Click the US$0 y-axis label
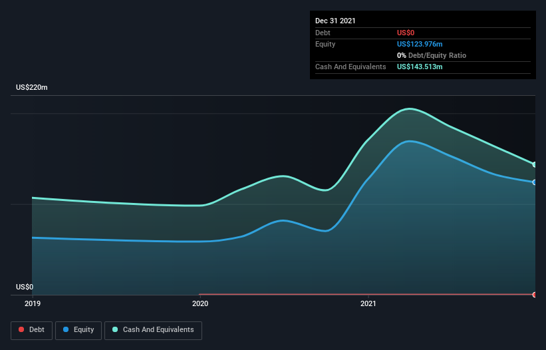 pyautogui.click(x=25, y=287)
